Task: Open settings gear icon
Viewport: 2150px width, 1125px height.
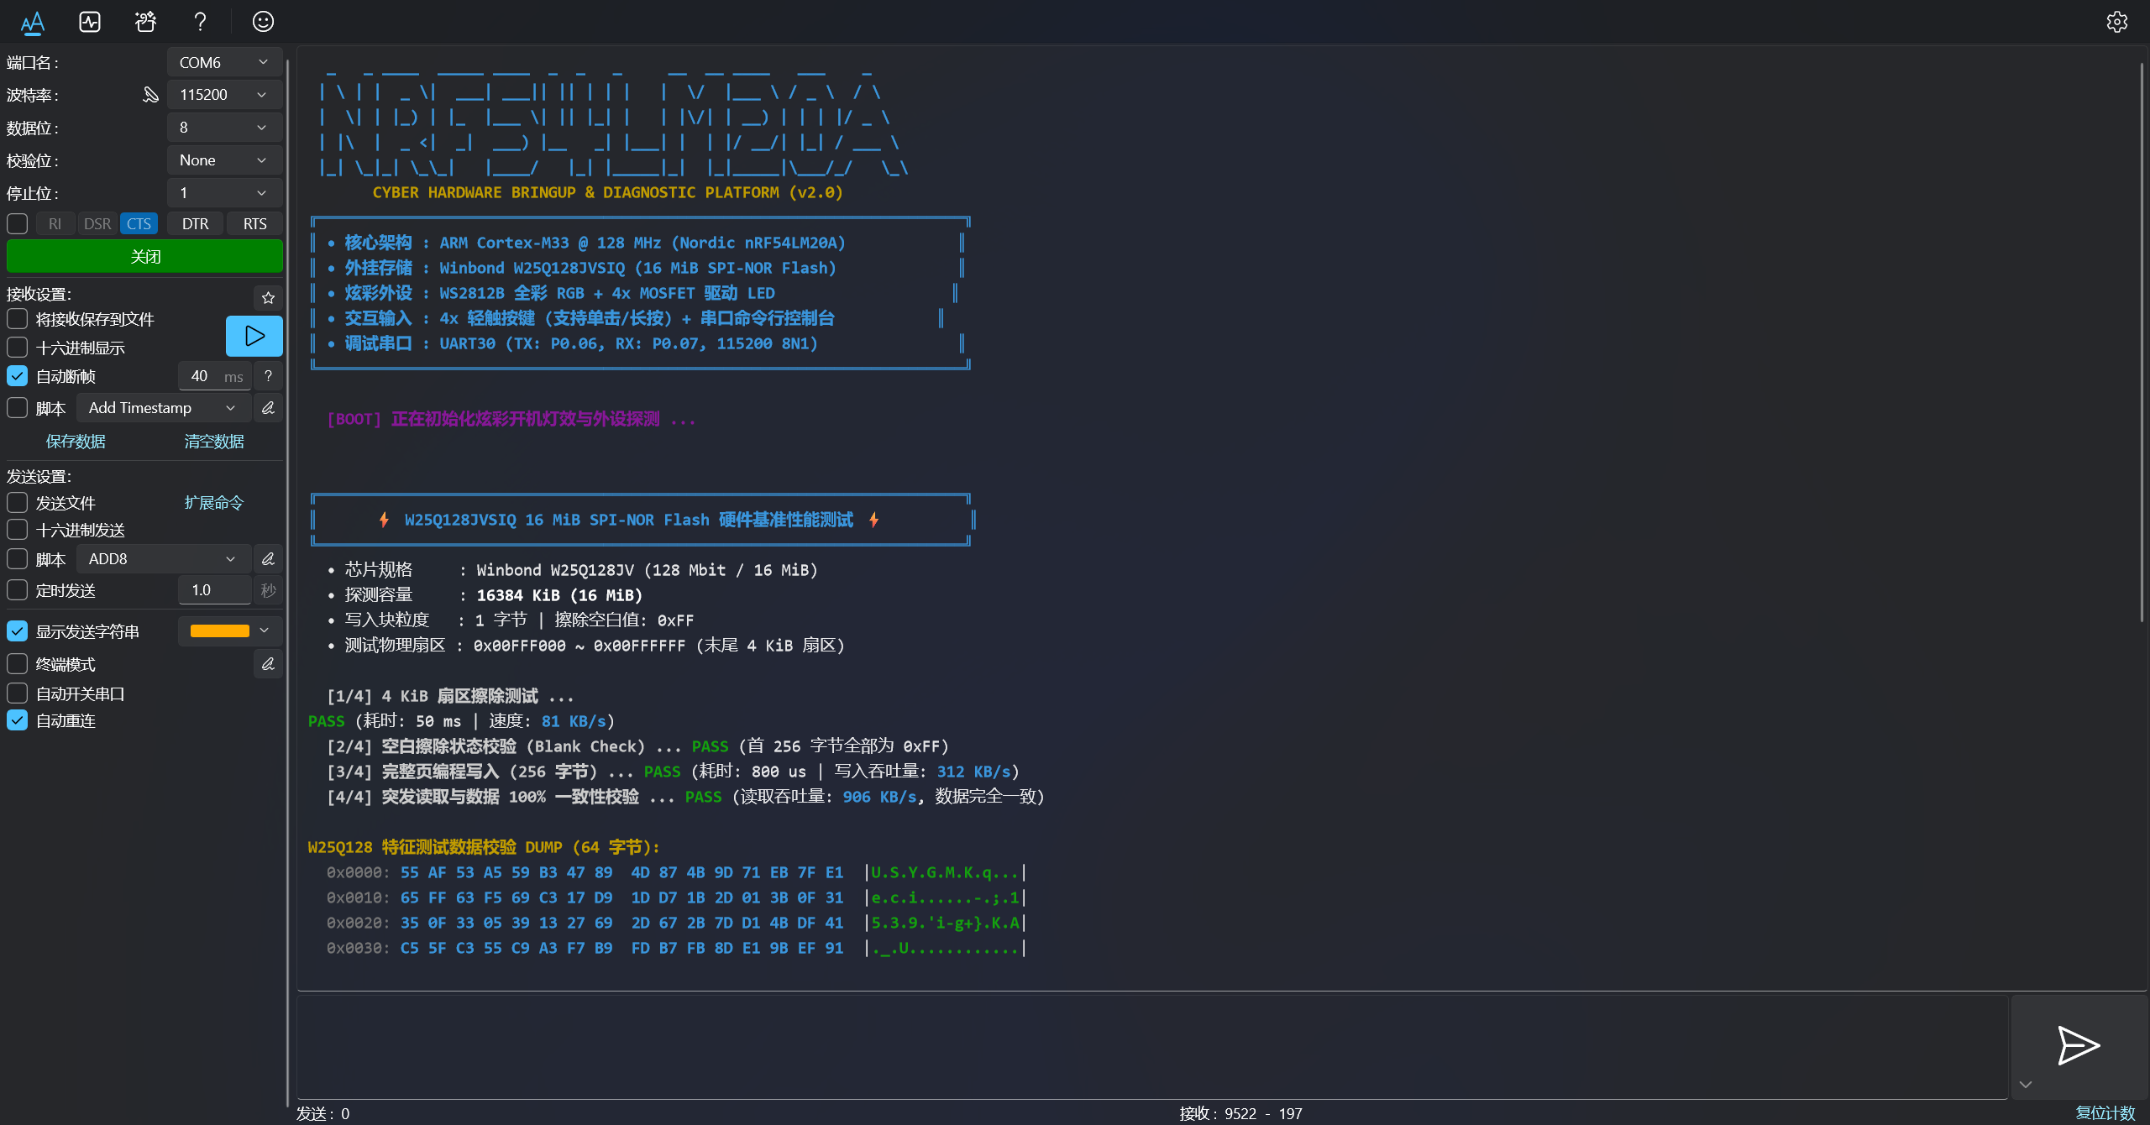Action: coord(2116,22)
